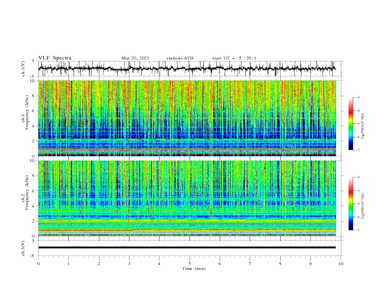Click the ch.2 PSD color scale bar
384x296 pixels.
pos(351,204)
